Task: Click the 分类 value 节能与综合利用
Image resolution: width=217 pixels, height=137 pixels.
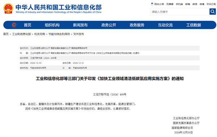Action: pyautogui.click(x=80, y=68)
